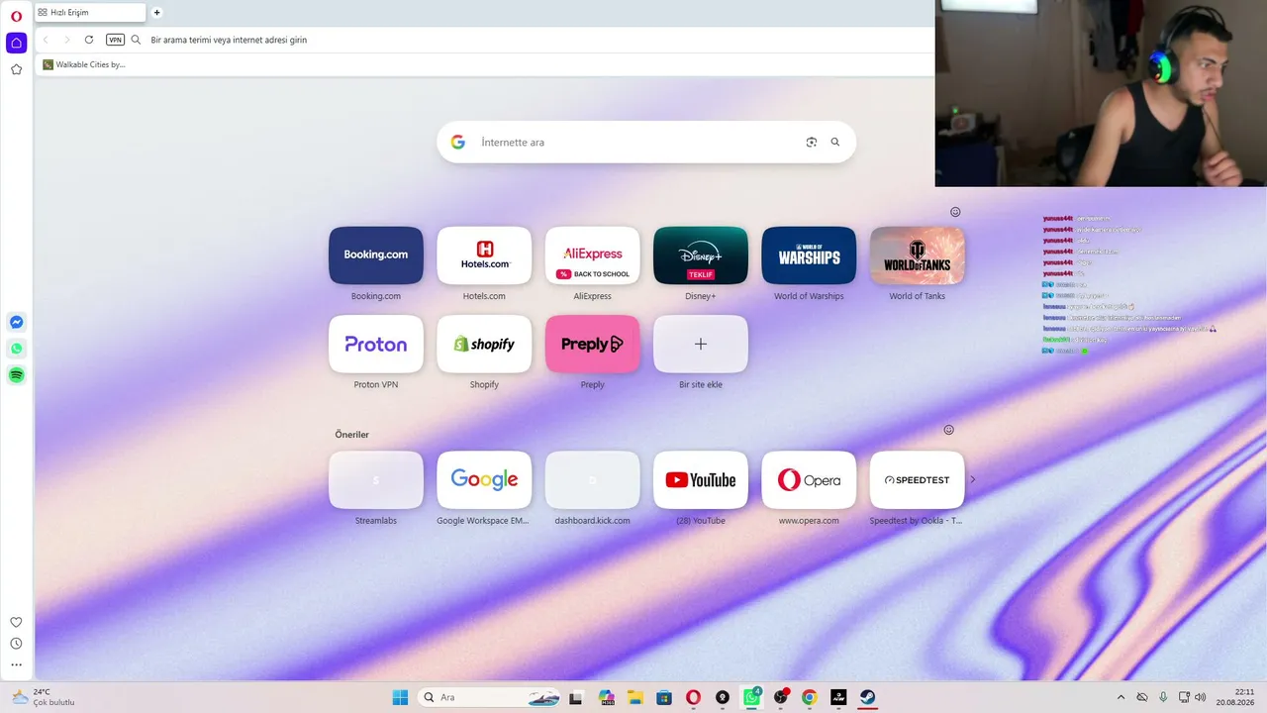
Task: Open Microsoft 365 Copilot from the taskbar
Action: click(x=606, y=697)
